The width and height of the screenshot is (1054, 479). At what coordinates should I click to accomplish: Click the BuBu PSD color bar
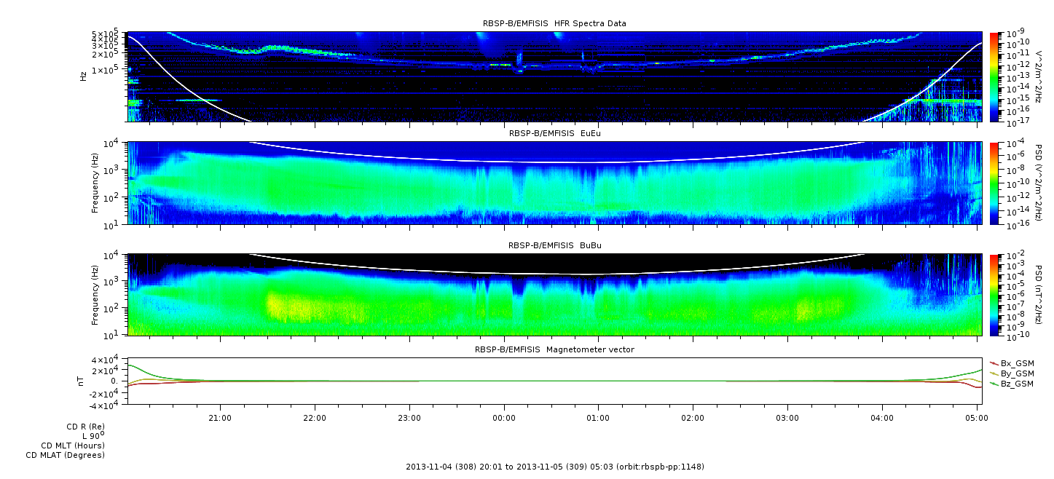click(x=994, y=295)
